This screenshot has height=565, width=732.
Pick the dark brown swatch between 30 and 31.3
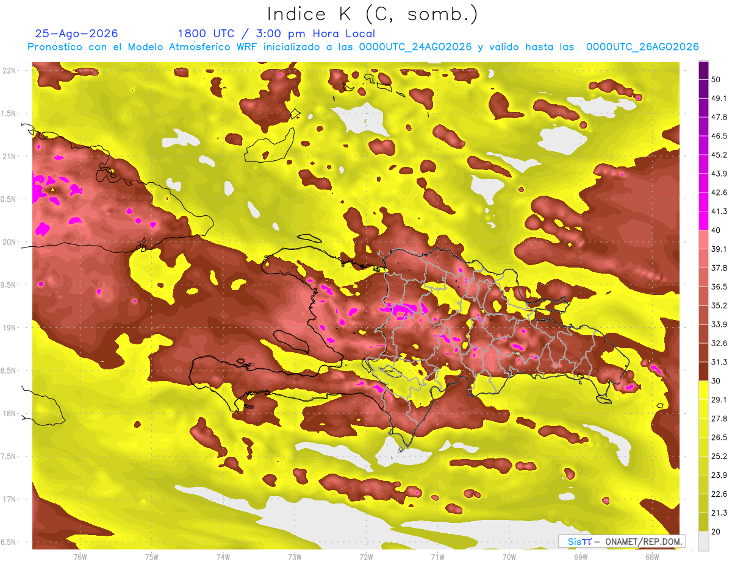[x=703, y=371]
